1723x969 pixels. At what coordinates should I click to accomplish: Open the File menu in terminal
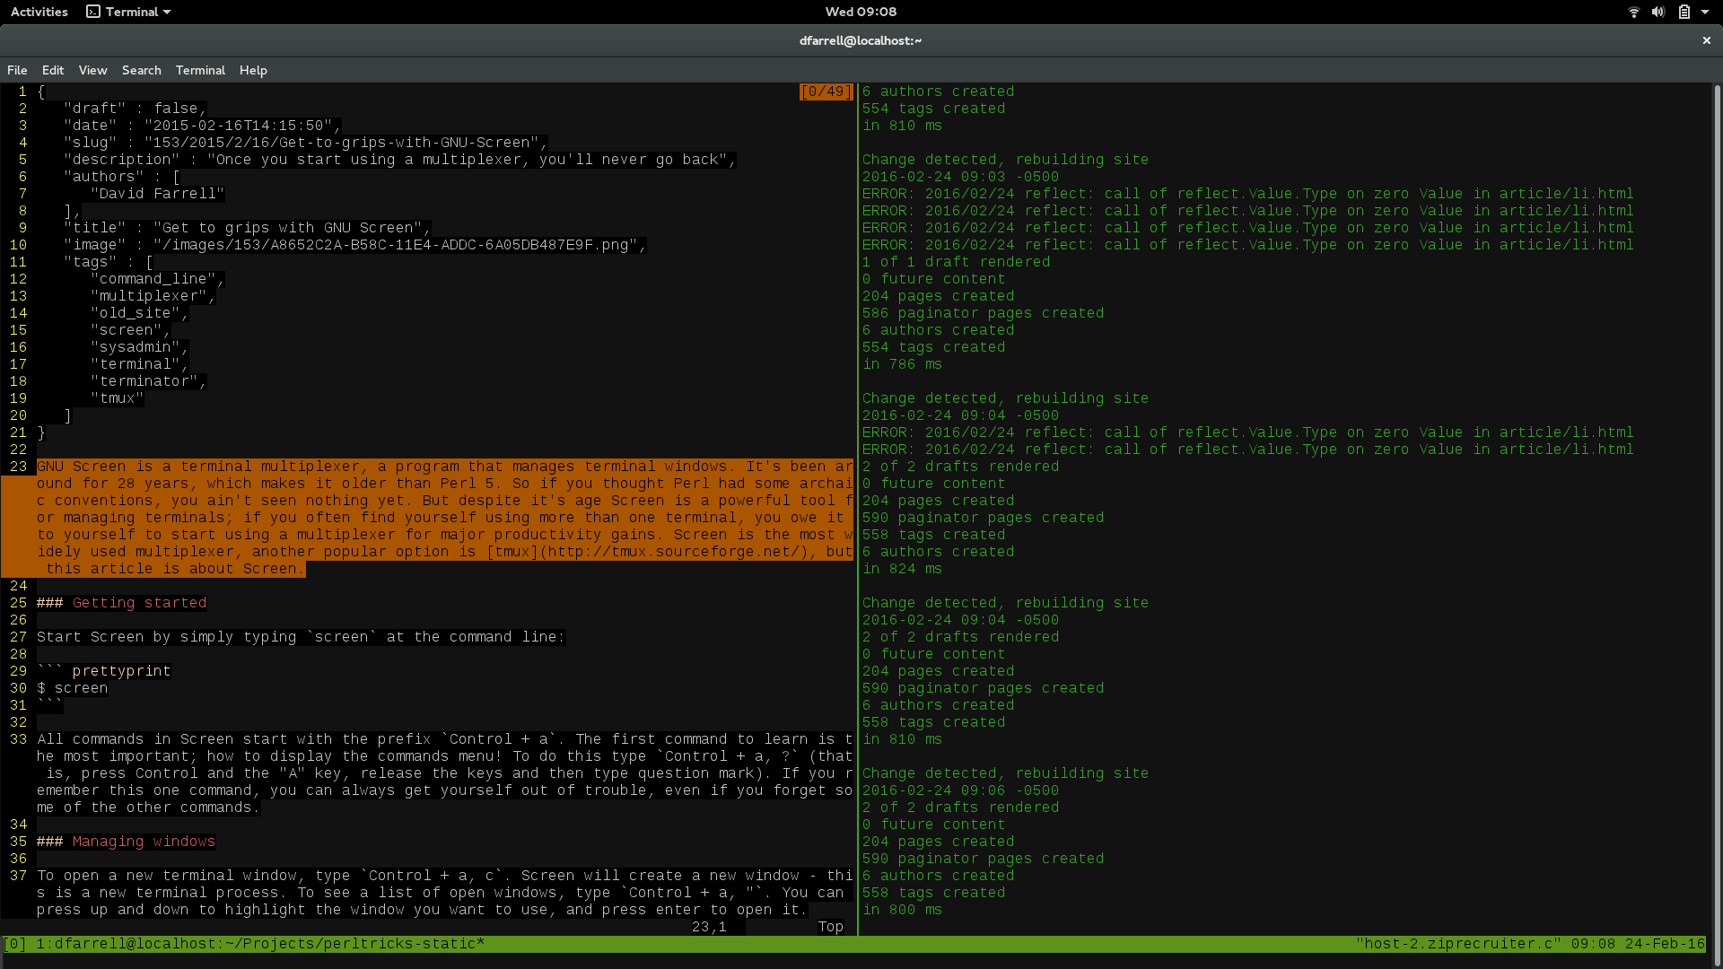(x=16, y=68)
